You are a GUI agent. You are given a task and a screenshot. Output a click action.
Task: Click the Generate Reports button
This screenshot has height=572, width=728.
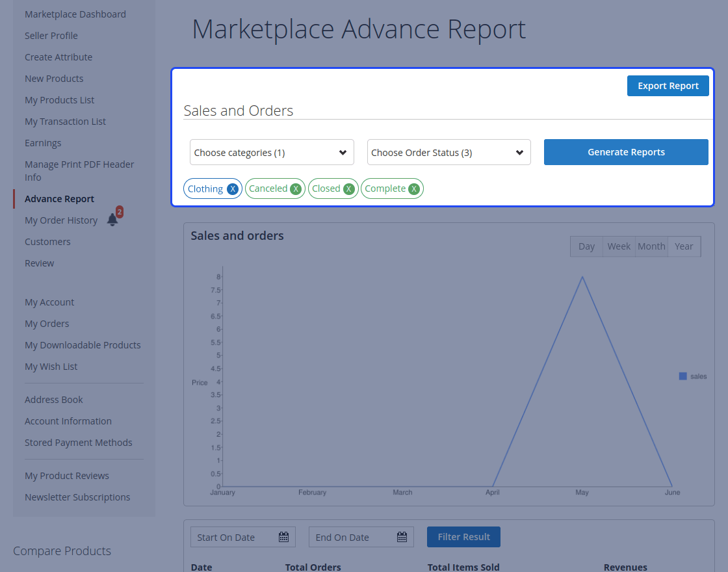(626, 152)
